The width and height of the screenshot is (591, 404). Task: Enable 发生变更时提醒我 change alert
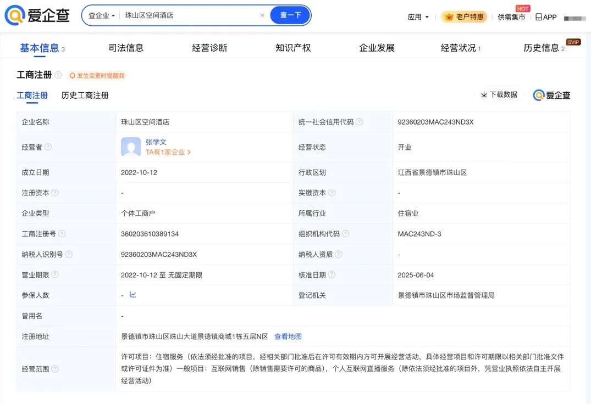(97, 76)
